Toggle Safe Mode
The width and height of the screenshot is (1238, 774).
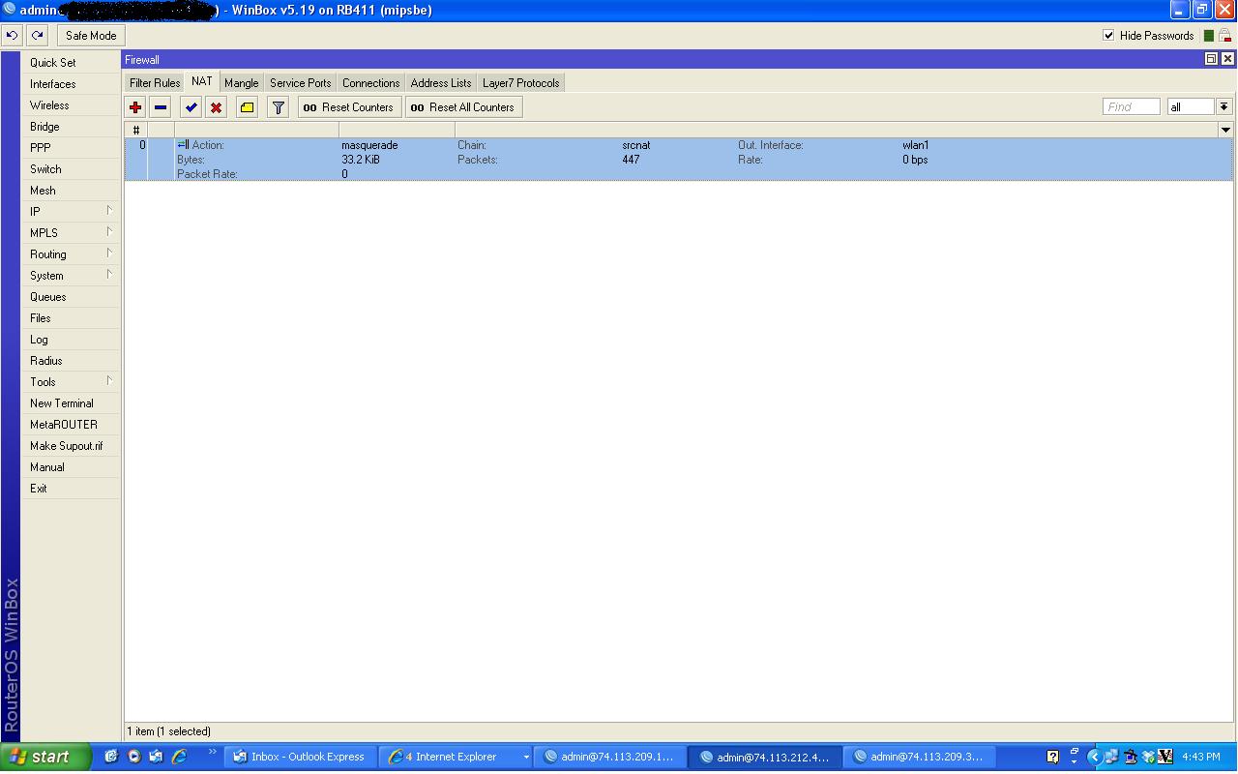[91, 36]
